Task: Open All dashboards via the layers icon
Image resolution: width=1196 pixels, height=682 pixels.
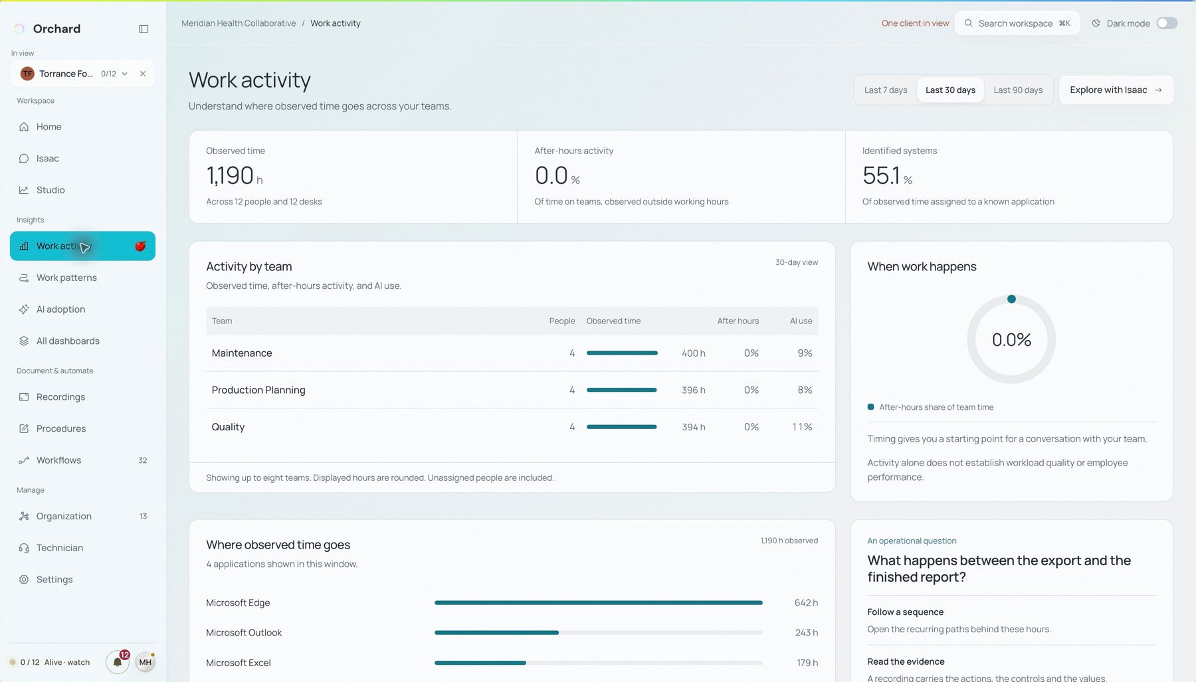Action: point(24,341)
